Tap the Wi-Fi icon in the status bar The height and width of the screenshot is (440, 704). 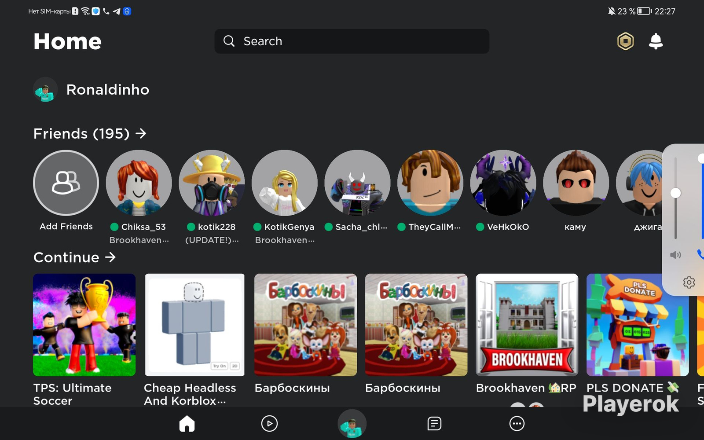(85, 11)
